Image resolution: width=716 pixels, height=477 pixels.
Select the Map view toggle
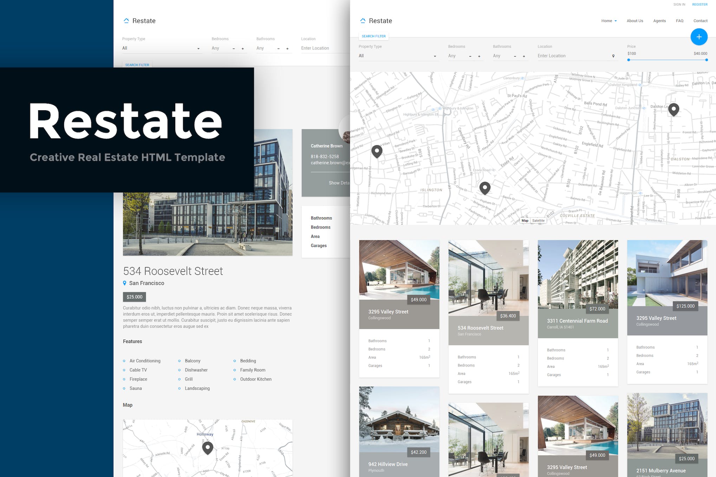[x=525, y=220]
